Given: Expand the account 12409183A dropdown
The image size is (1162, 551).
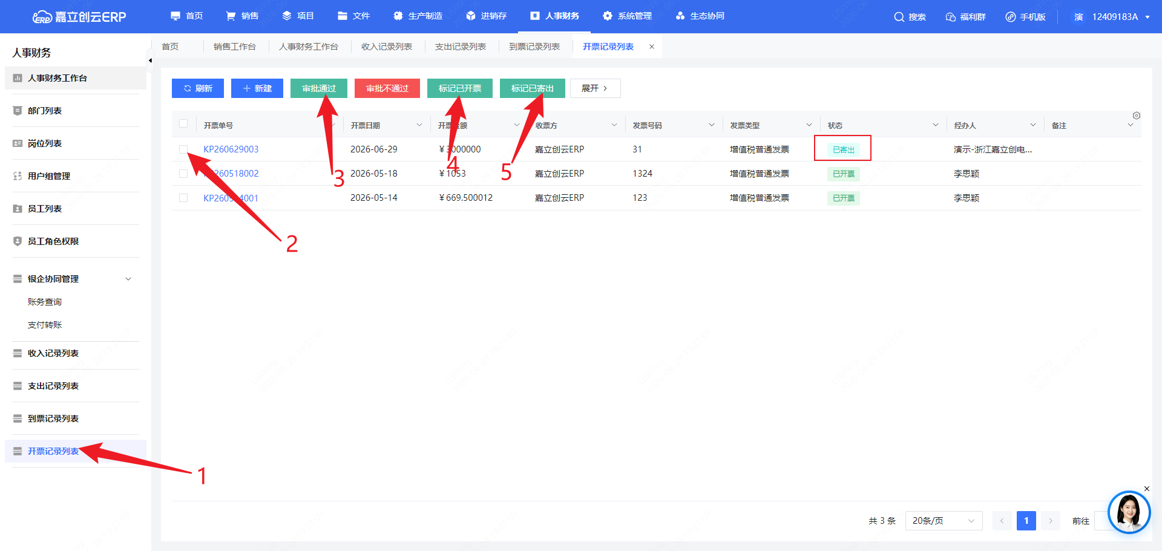Looking at the screenshot, I should tap(1147, 17).
